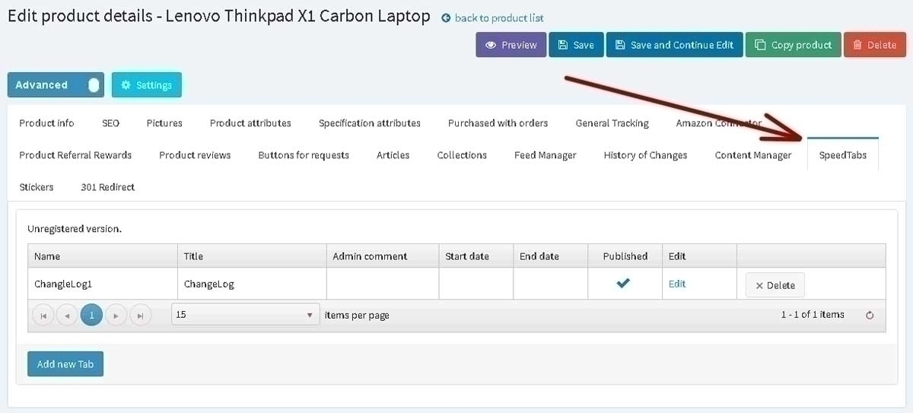This screenshot has height=413, width=913.
Task: Delete the ChangleLog1 tab row
Action: coord(775,285)
